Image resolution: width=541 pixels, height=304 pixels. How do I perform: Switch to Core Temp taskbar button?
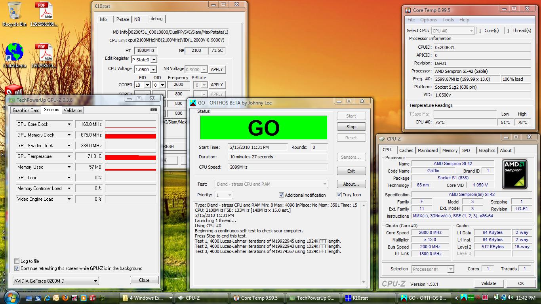coord(258,298)
